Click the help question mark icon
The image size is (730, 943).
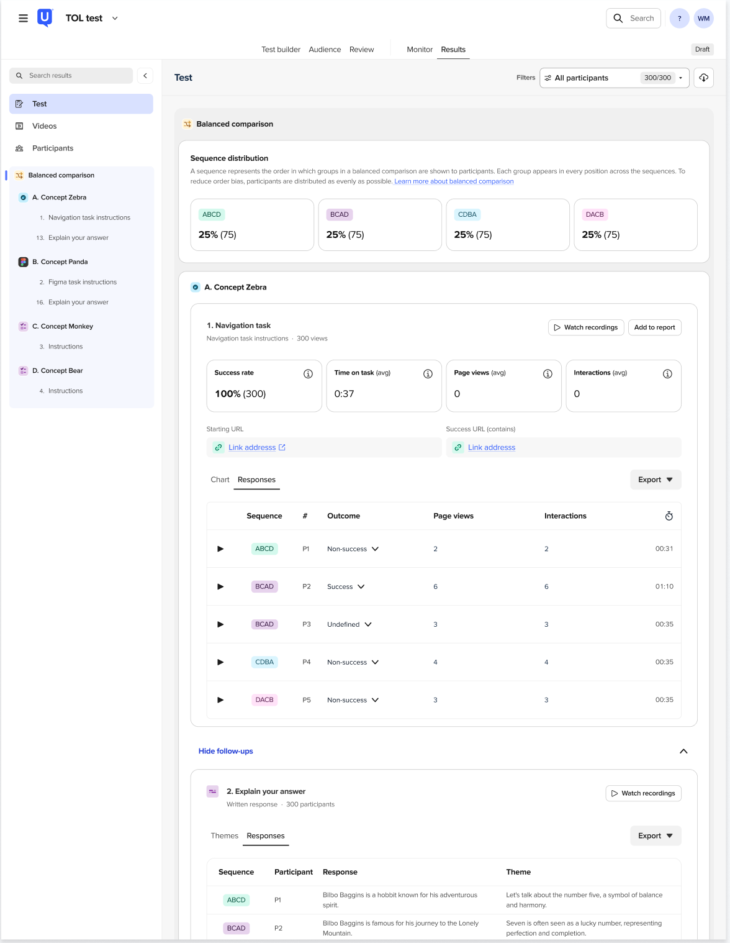[x=679, y=18]
